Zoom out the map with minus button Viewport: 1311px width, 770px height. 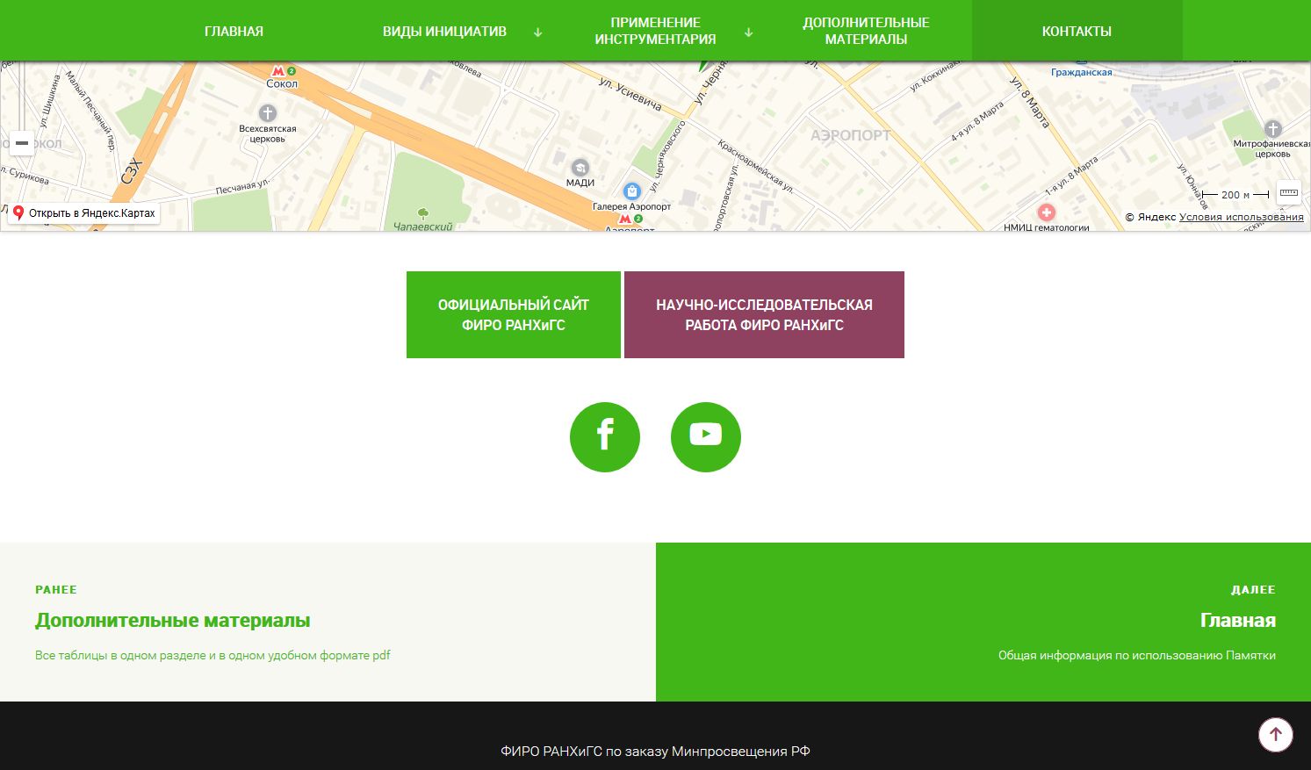coord(22,143)
